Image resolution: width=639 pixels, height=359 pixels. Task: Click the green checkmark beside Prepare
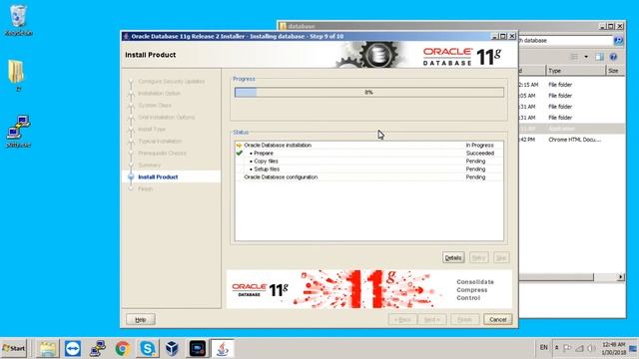point(240,153)
